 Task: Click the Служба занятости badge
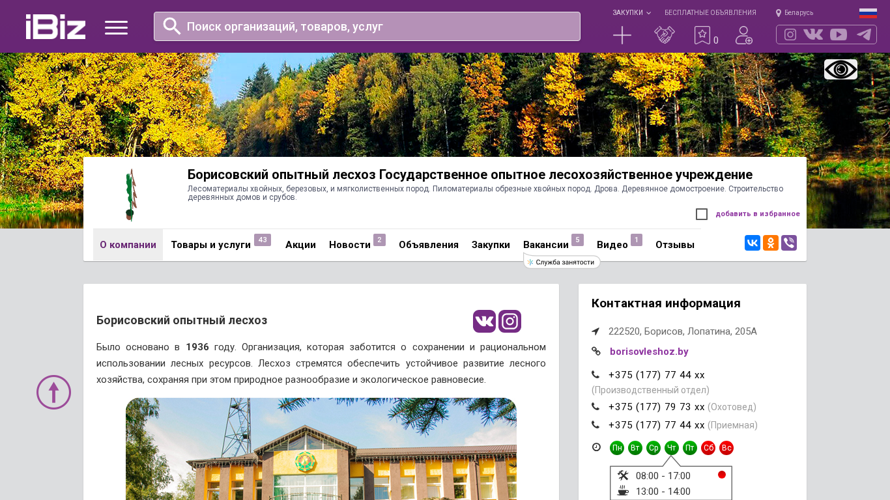[x=562, y=262]
